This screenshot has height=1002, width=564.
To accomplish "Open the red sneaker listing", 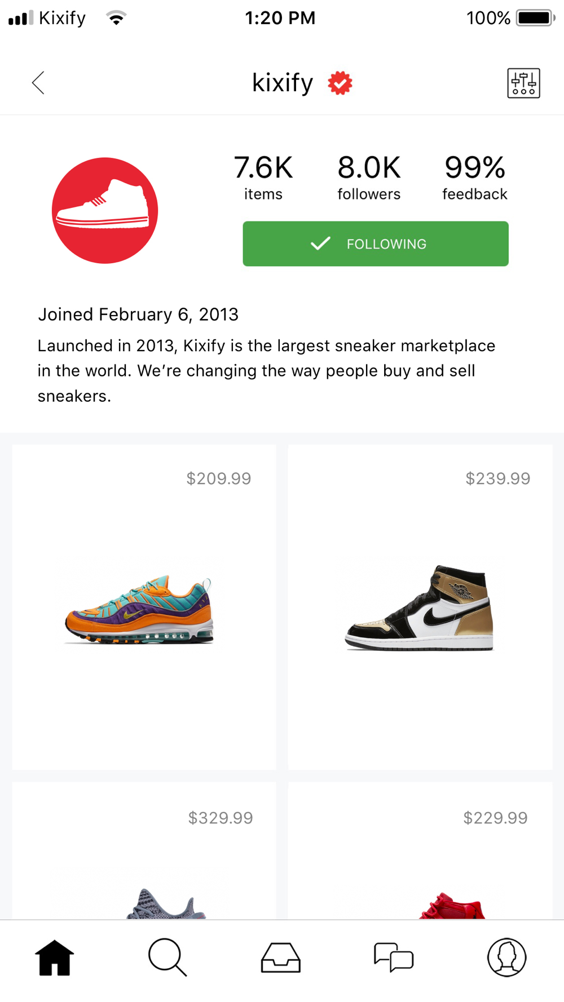I will (452, 905).
